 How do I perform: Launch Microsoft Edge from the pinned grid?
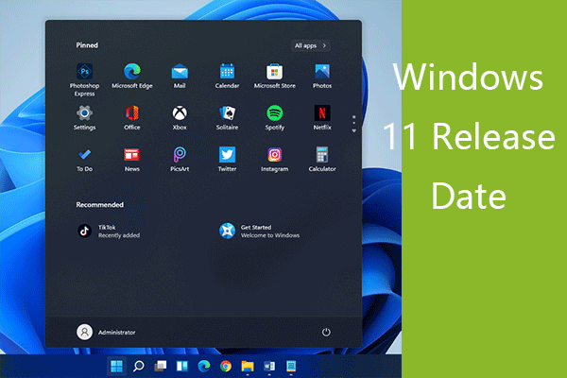coord(132,76)
